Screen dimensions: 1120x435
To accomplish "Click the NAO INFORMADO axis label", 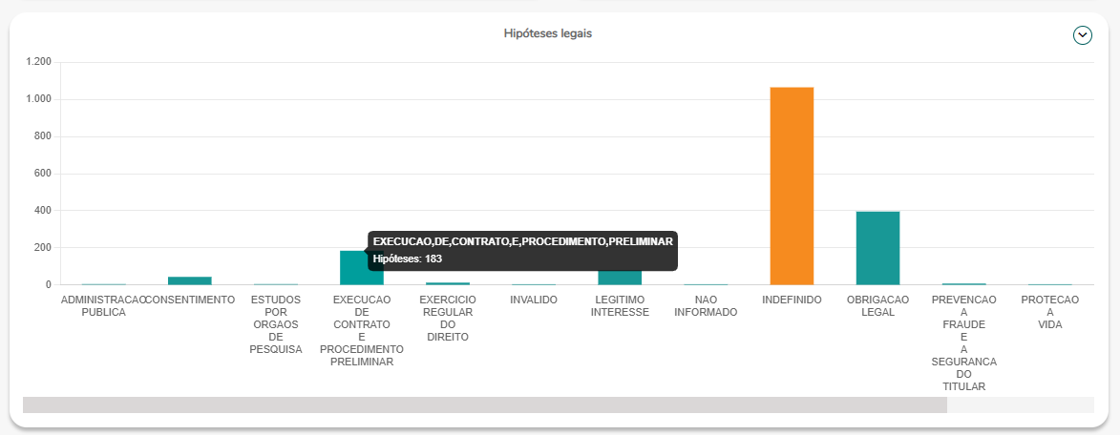I will [x=705, y=305].
